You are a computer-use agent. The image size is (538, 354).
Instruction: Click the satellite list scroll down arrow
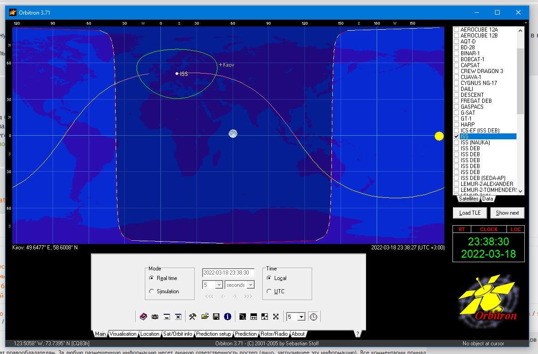tap(521, 191)
